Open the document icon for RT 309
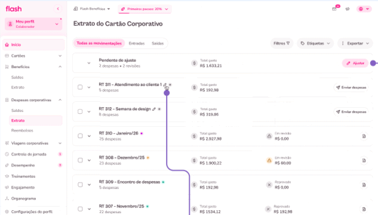The width and height of the screenshot is (378, 215). [364, 185]
